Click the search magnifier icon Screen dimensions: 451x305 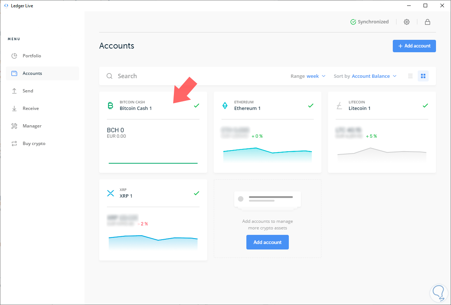pos(109,76)
